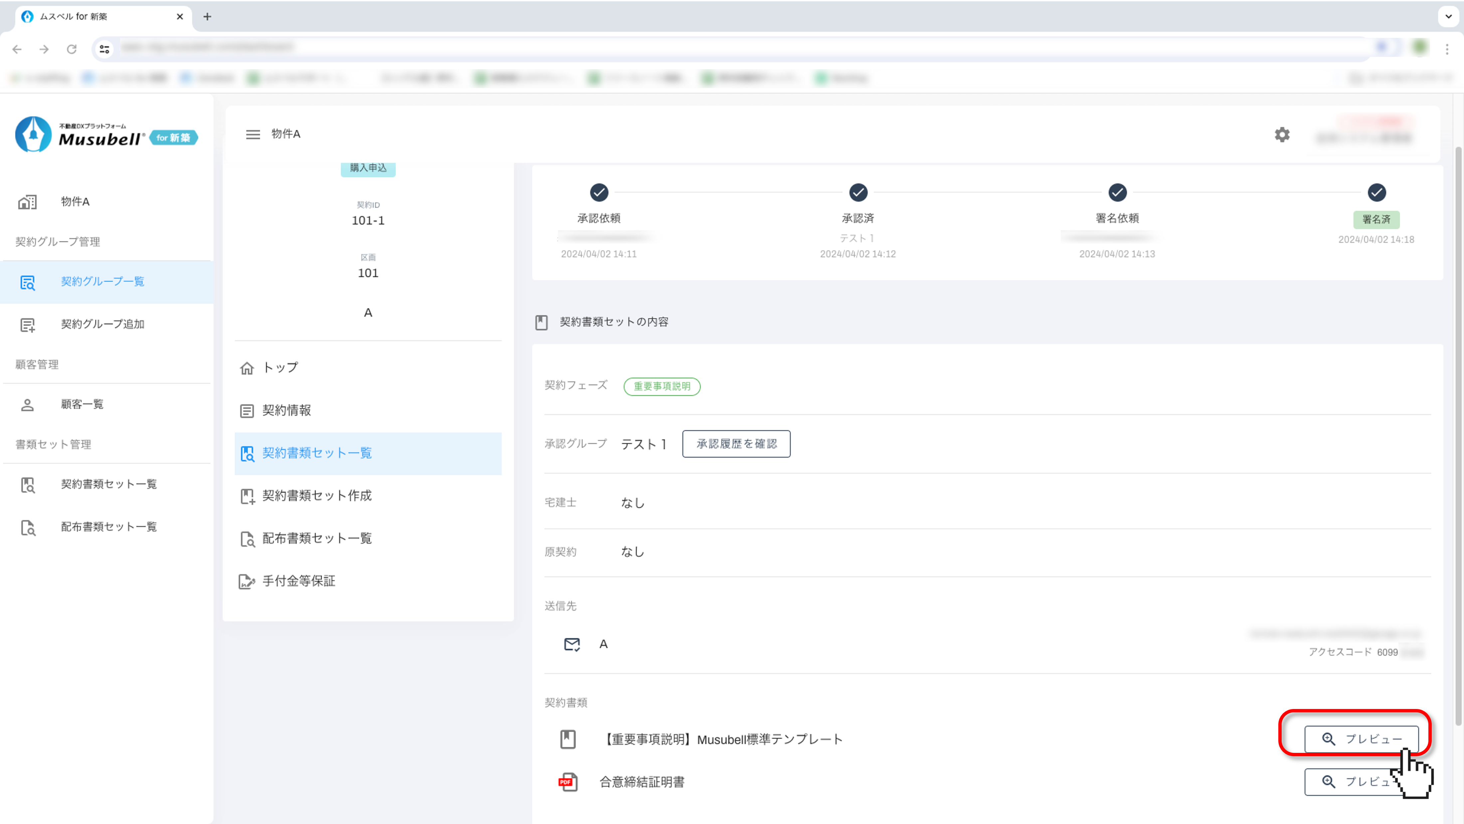Open 契約情報 in contract menu
The image size is (1464, 824).
tap(286, 411)
